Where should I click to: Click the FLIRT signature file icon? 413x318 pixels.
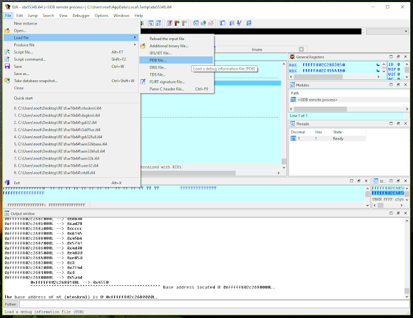click(143, 82)
